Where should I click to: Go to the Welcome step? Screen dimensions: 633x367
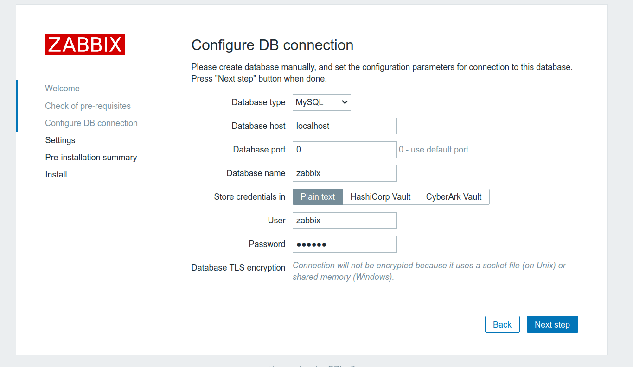[62, 89]
